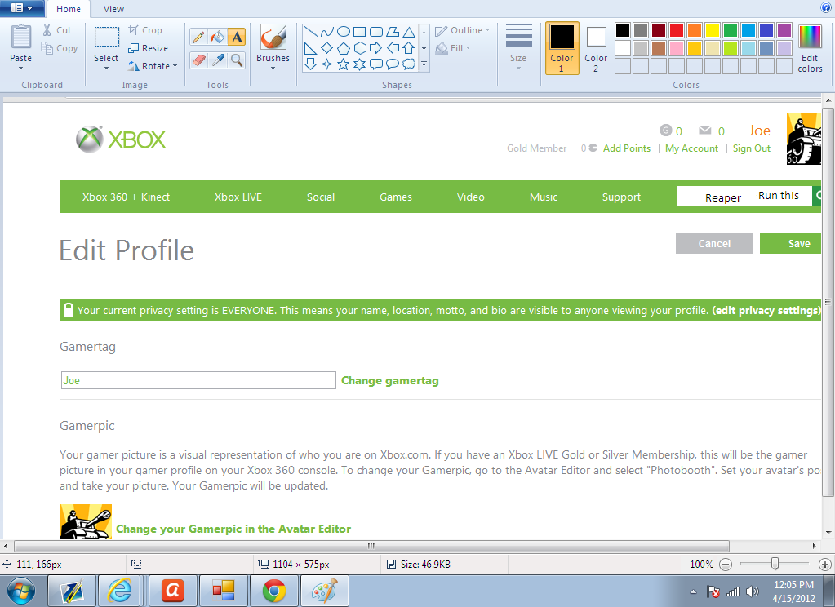Activate the Color 2 selector
Screen dimensions: 835x607
(x=596, y=48)
